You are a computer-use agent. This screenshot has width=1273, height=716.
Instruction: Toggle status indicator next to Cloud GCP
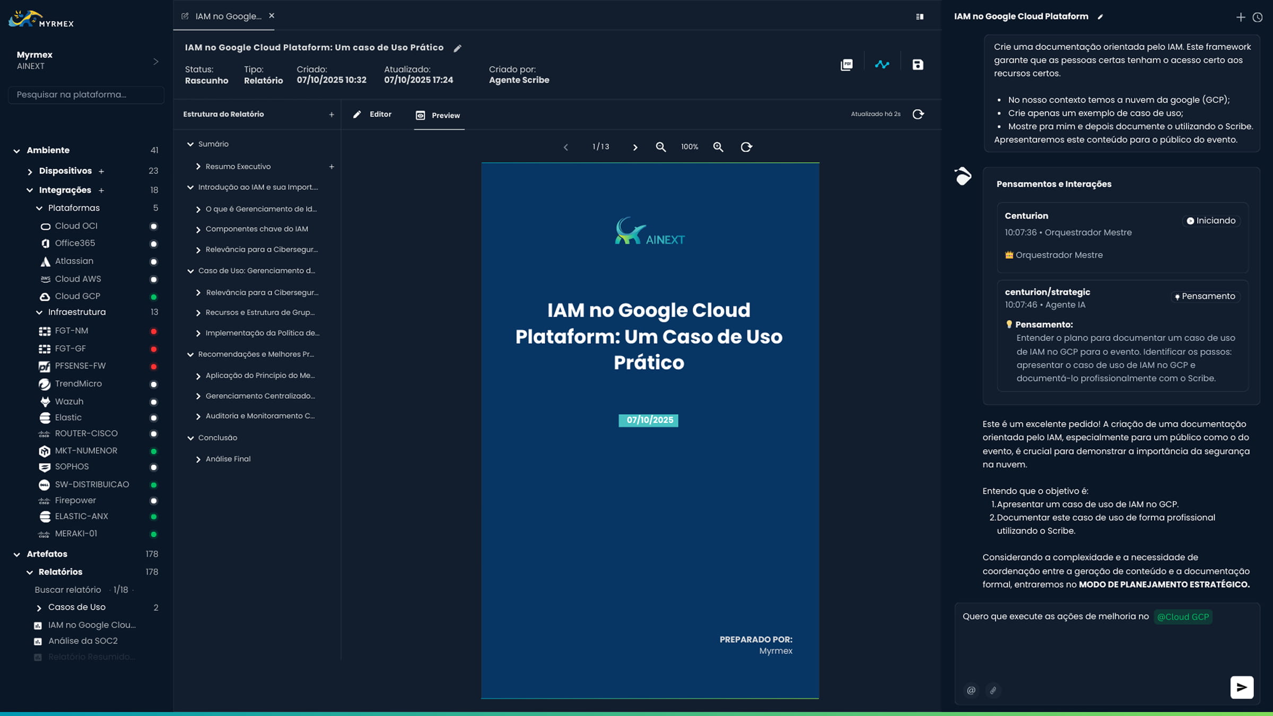coord(154,296)
